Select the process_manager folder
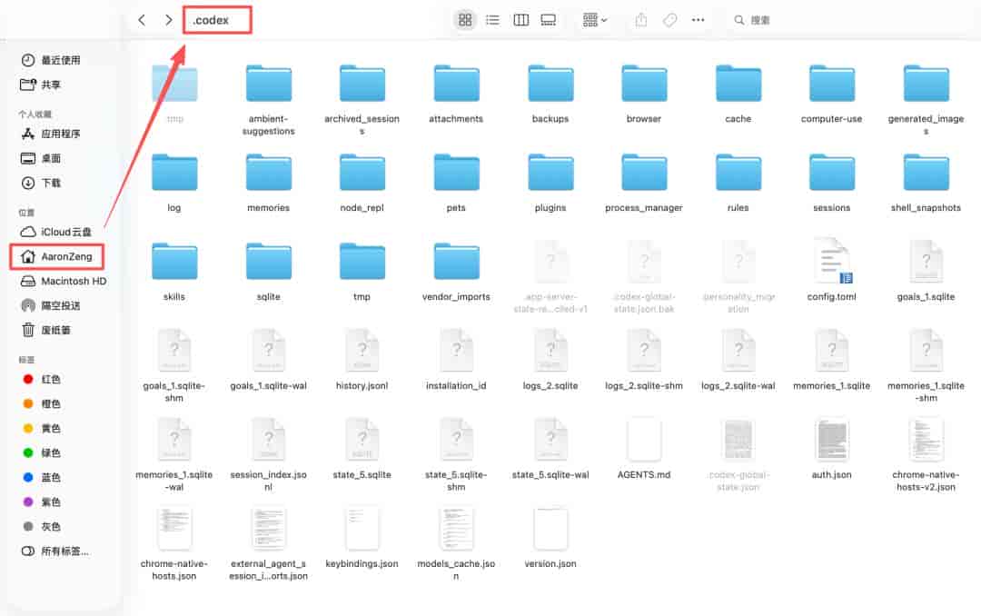Image resolution: width=981 pixels, height=616 pixels. [x=644, y=182]
